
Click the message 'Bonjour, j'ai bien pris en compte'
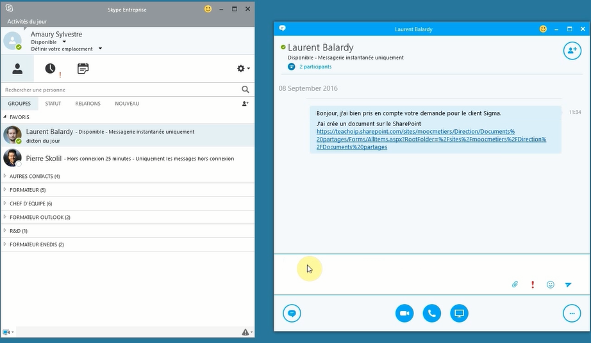coord(409,113)
